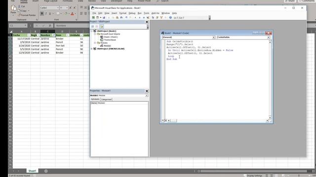Open the (General) object dropdown in code window
316x177 pixels.
pyautogui.click(x=213, y=37)
